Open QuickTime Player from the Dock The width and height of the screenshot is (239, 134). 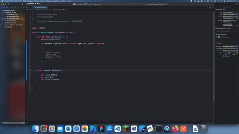click(x=167, y=129)
